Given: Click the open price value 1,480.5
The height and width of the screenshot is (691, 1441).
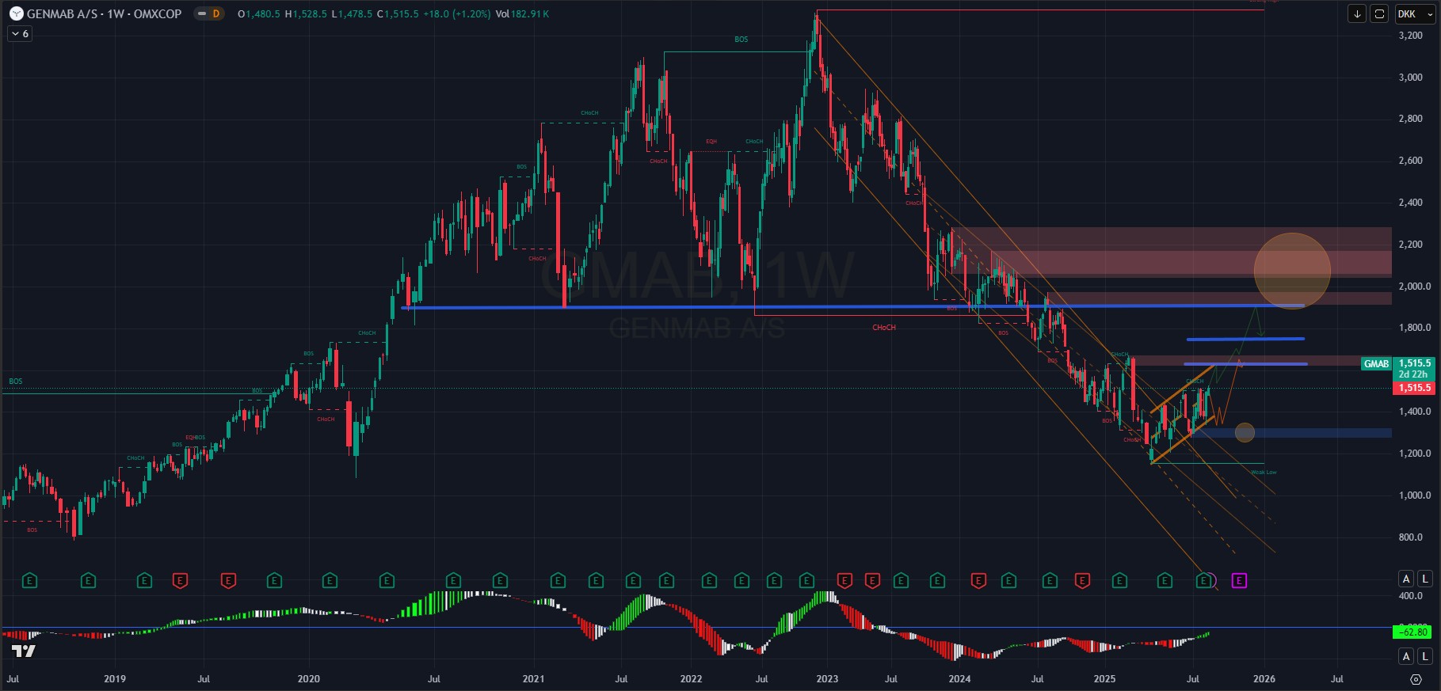Looking at the screenshot, I should (x=262, y=13).
